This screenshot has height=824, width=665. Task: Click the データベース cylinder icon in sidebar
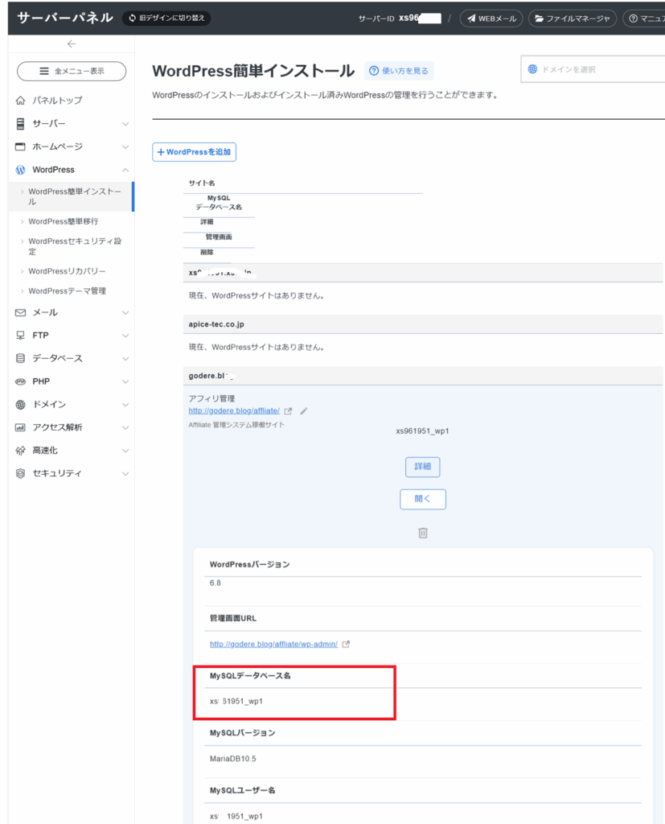point(20,358)
